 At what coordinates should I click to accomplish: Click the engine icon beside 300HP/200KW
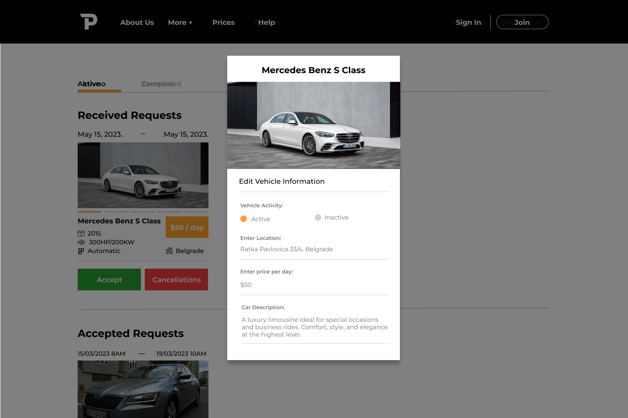click(81, 242)
